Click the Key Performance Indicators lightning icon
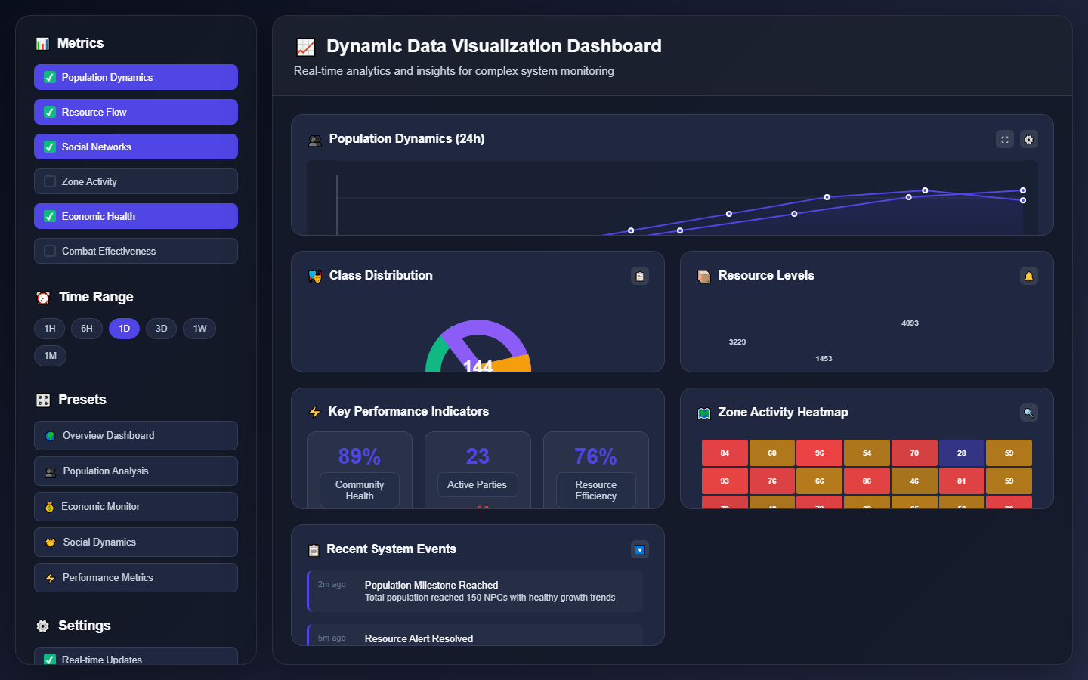The height and width of the screenshot is (680, 1088). 314,412
